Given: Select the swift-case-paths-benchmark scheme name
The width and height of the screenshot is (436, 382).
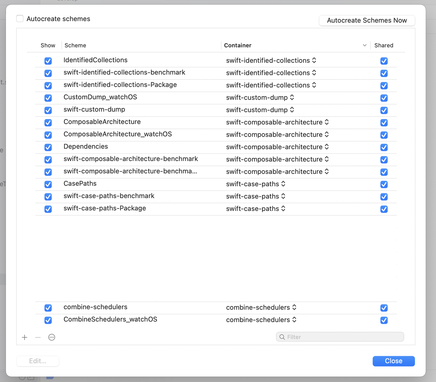Looking at the screenshot, I should [109, 196].
